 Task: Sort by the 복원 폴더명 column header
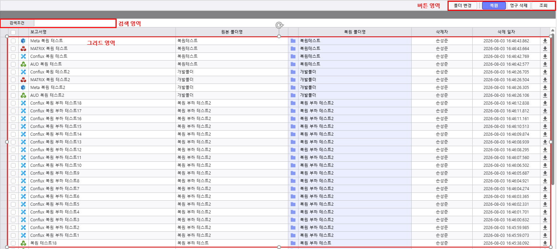pyautogui.click(x=355, y=32)
